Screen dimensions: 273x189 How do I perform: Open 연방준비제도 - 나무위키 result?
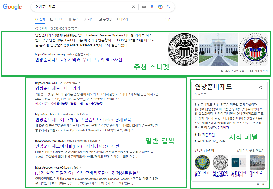click(x=58, y=88)
